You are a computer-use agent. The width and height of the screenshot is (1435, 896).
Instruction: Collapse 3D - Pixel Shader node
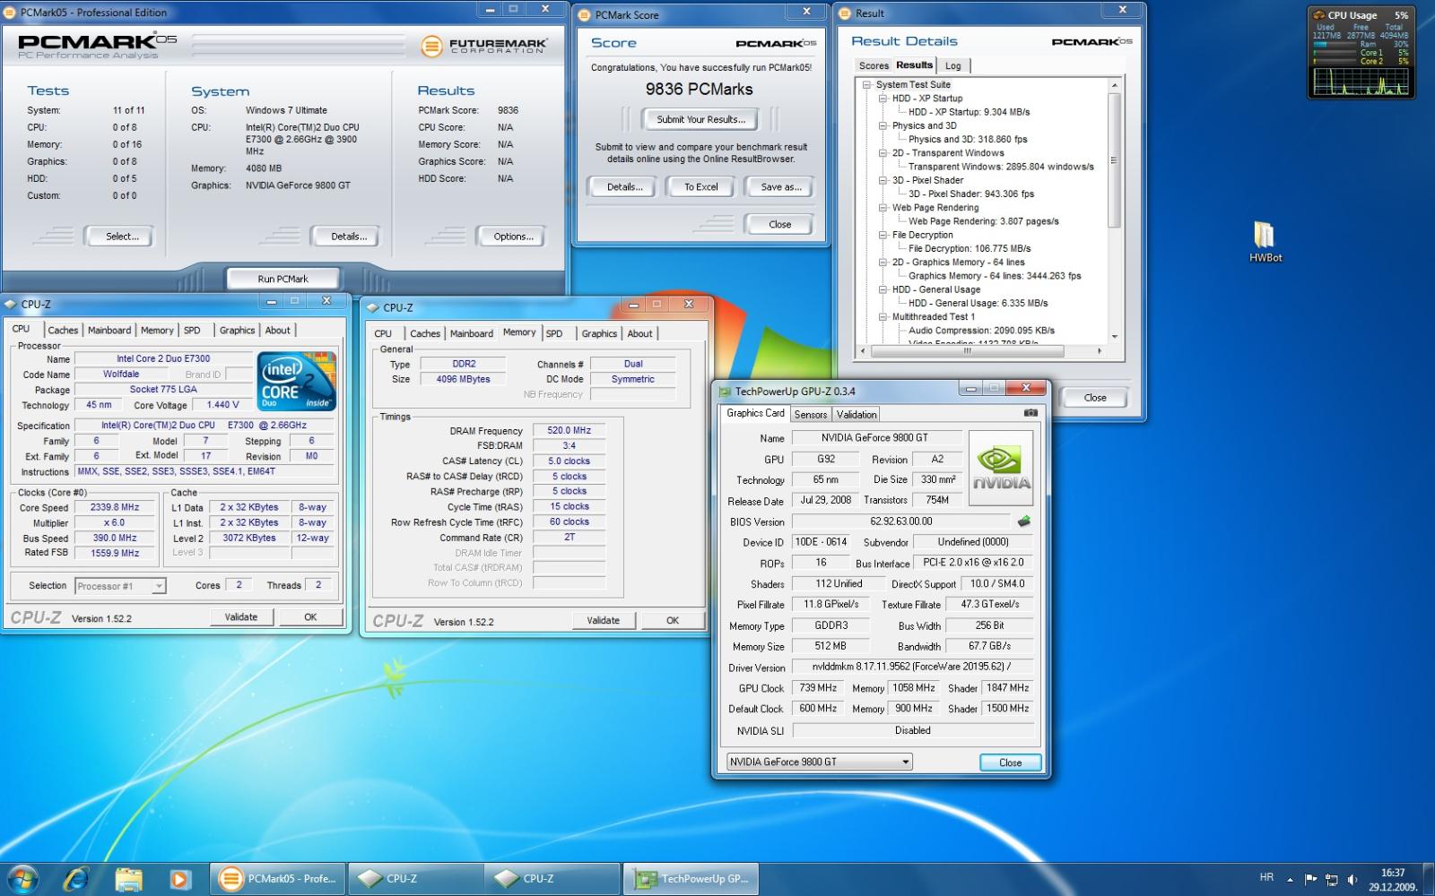(x=883, y=180)
